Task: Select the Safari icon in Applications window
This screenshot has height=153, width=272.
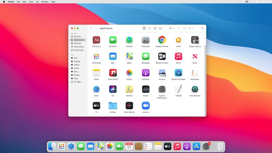Action: pyautogui.click(x=96, y=89)
